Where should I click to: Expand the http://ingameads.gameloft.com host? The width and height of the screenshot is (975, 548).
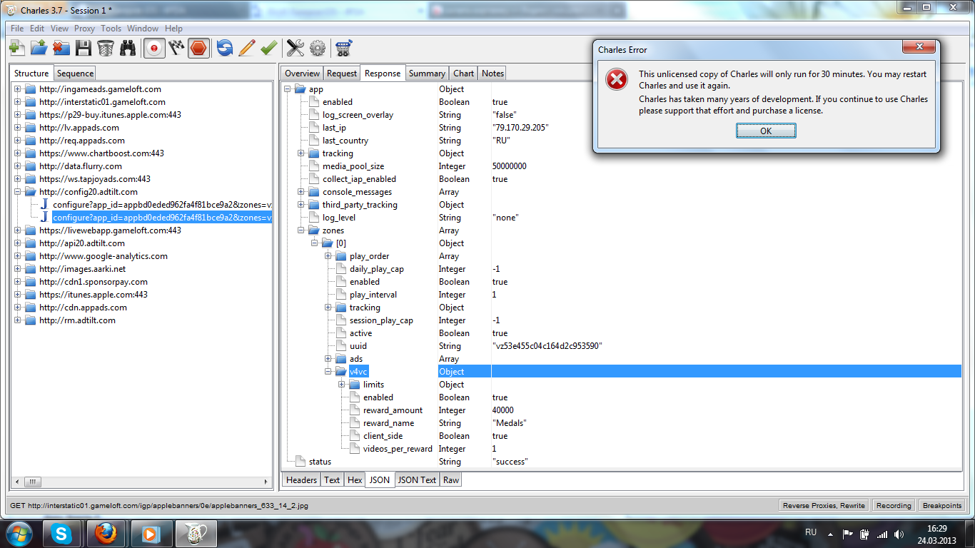click(x=17, y=89)
